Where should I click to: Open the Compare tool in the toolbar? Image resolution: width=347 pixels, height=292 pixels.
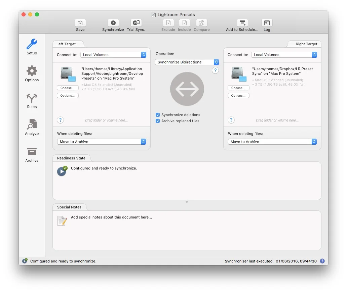tap(202, 23)
